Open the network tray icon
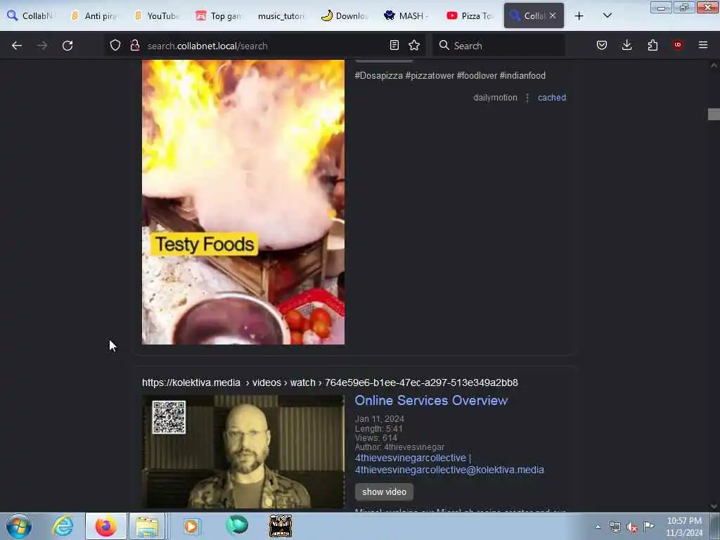Viewport: 720px width, 540px height. (x=615, y=527)
